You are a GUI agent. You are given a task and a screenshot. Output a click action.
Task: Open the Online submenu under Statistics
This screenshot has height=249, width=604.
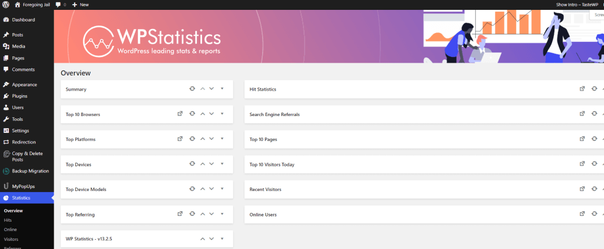[x=10, y=229]
